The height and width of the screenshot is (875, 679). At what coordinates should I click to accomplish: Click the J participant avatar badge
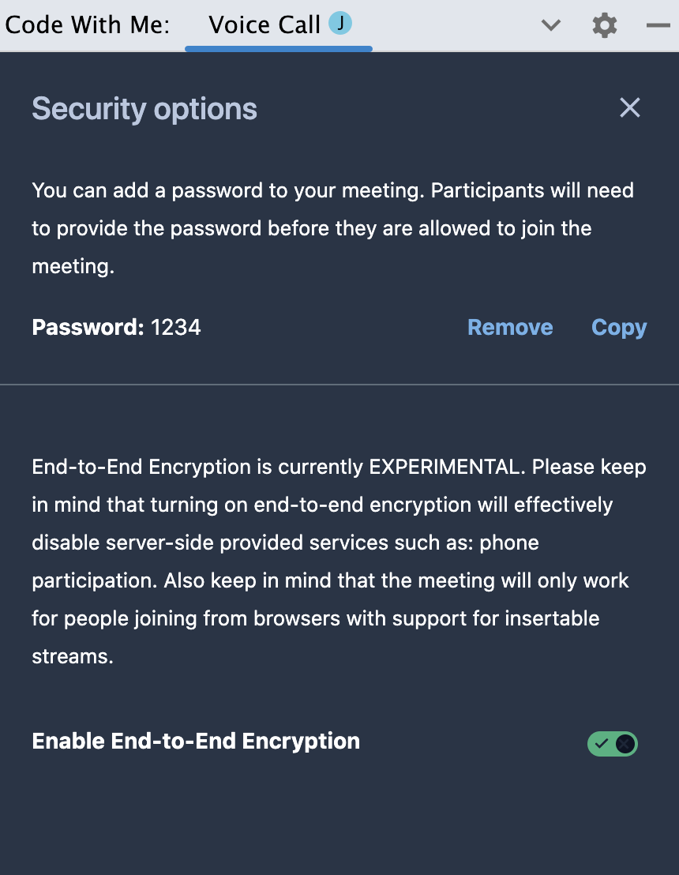339,24
